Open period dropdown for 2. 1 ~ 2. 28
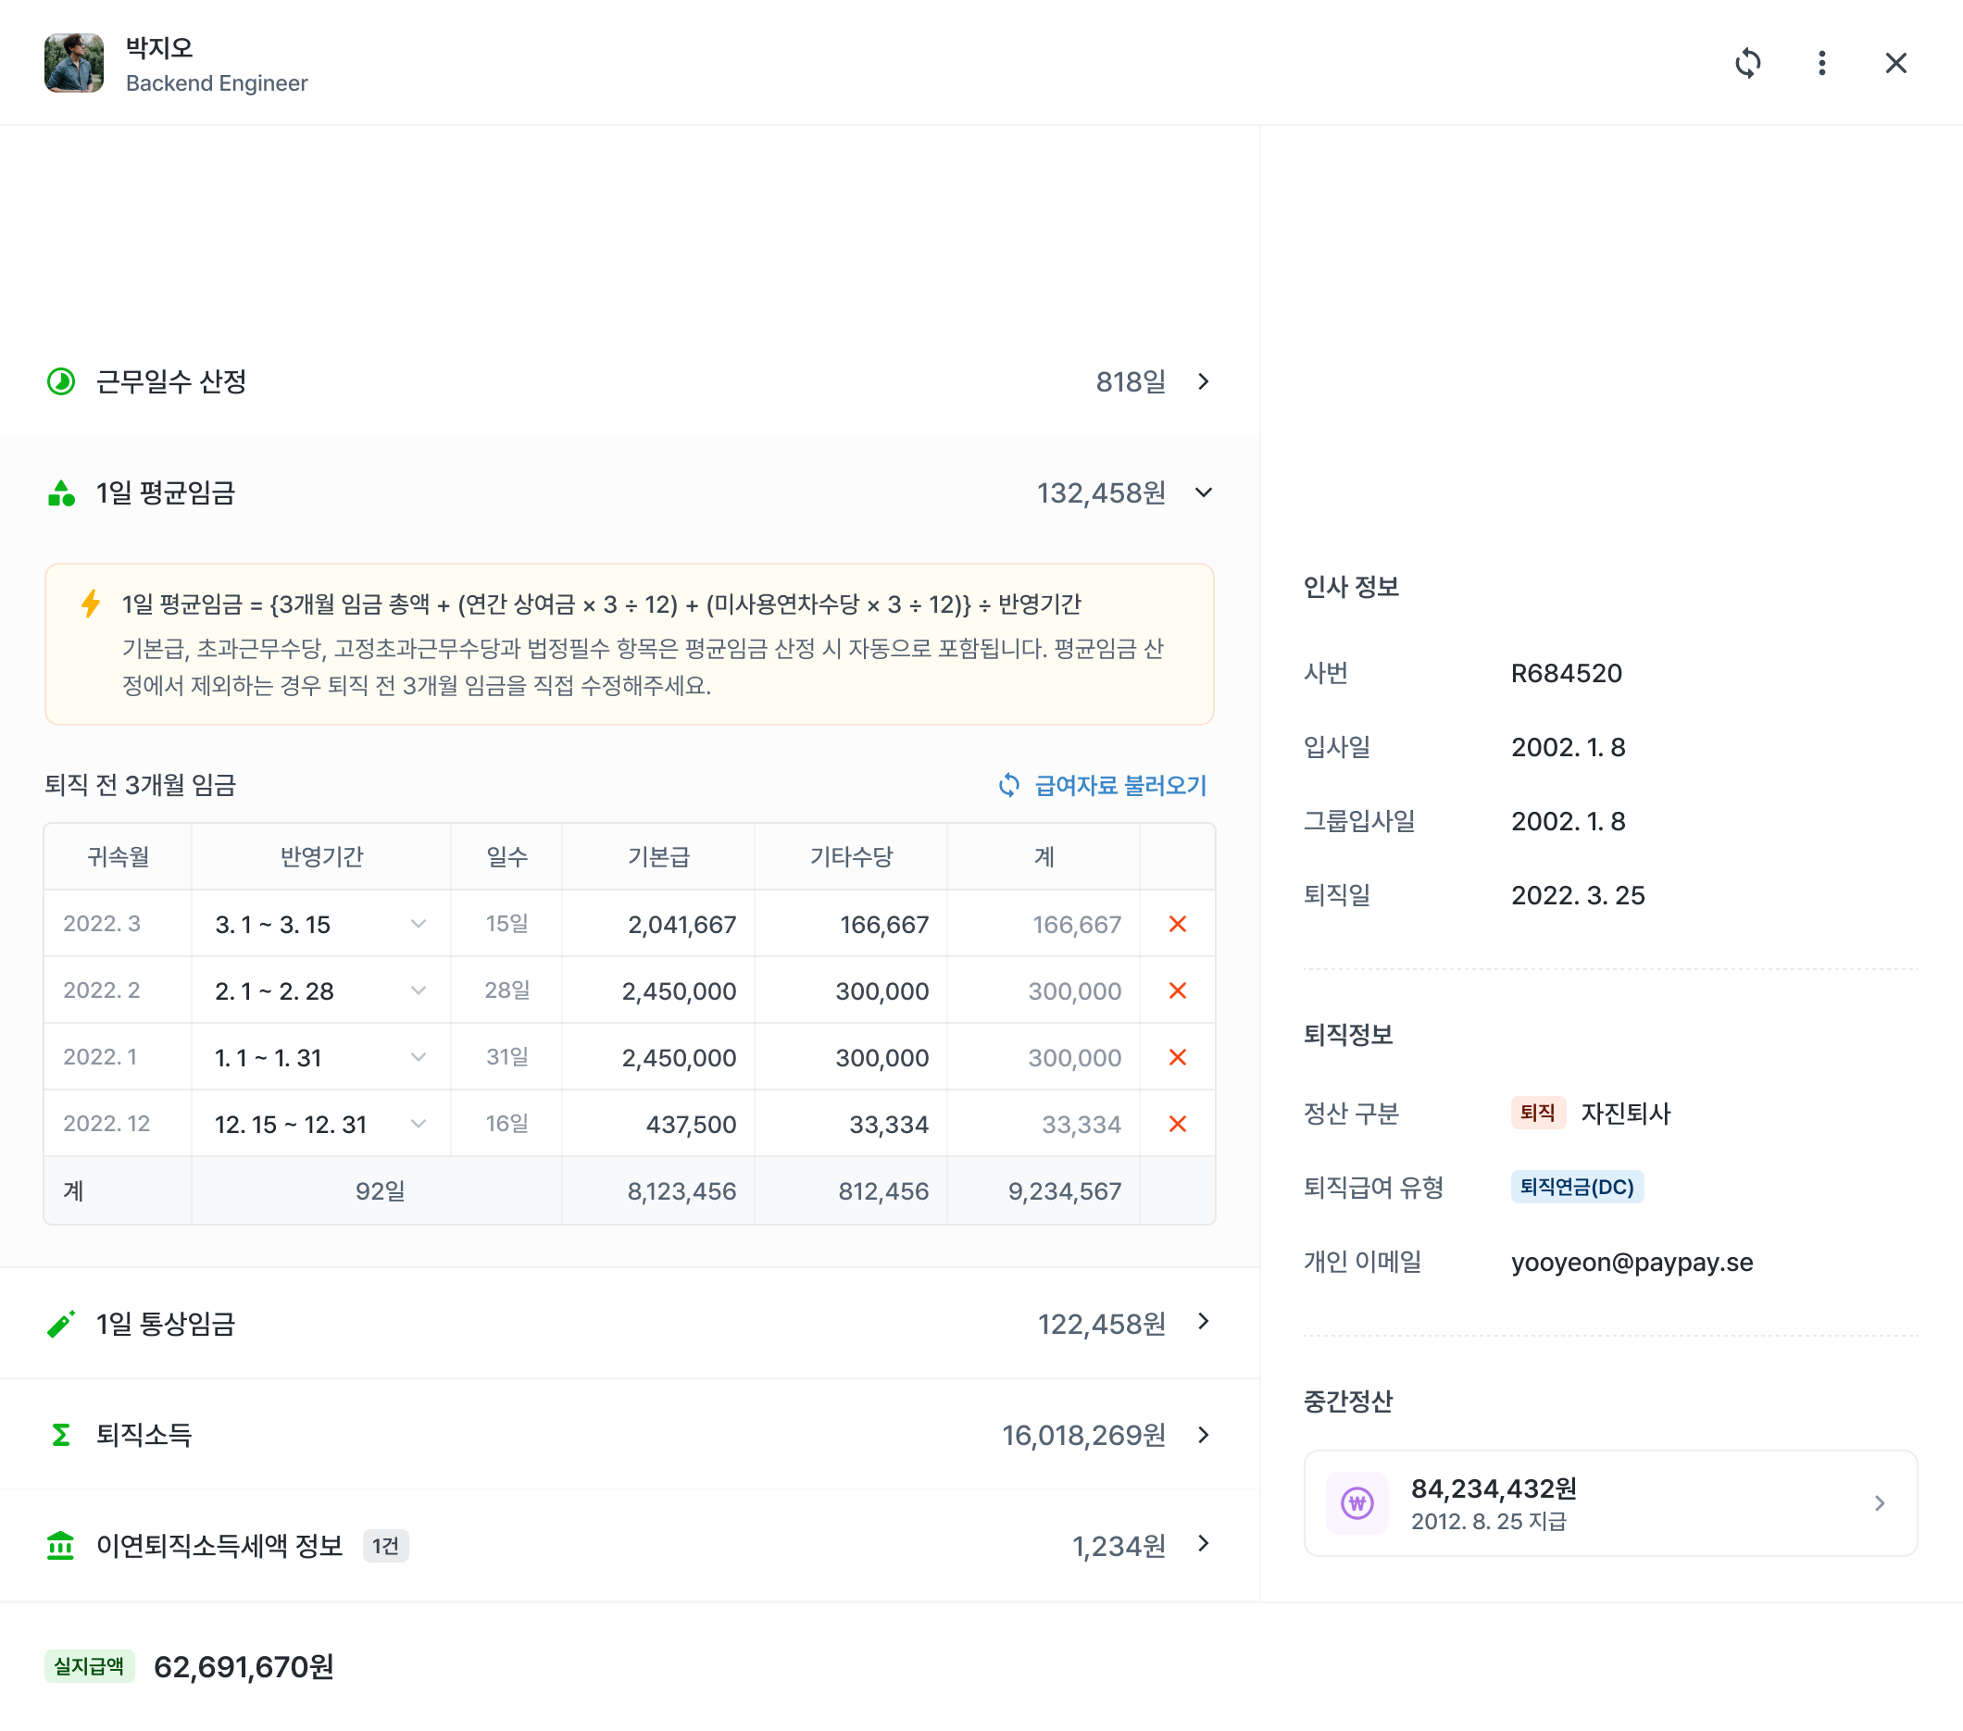The width and height of the screenshot is (1963, 1731). (418, 990)
